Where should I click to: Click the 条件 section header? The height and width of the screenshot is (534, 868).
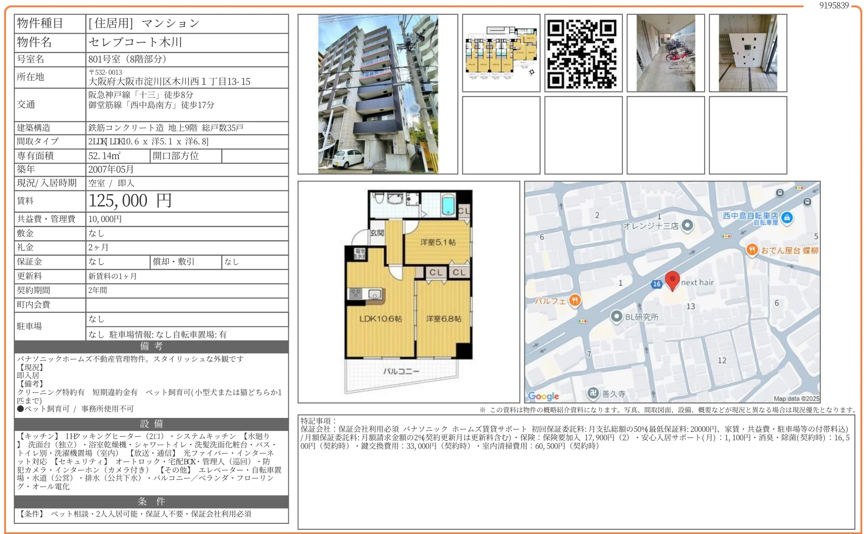click(x=151, y=501)
